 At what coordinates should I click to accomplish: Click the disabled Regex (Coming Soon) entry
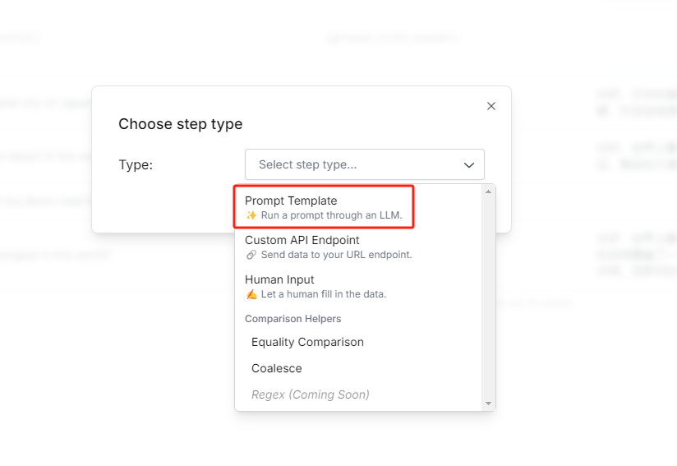tap(310, 394)
